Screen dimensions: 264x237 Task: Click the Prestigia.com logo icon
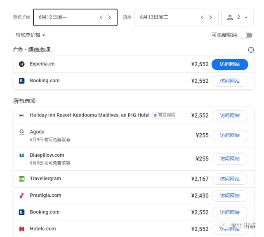click(21, 195)
